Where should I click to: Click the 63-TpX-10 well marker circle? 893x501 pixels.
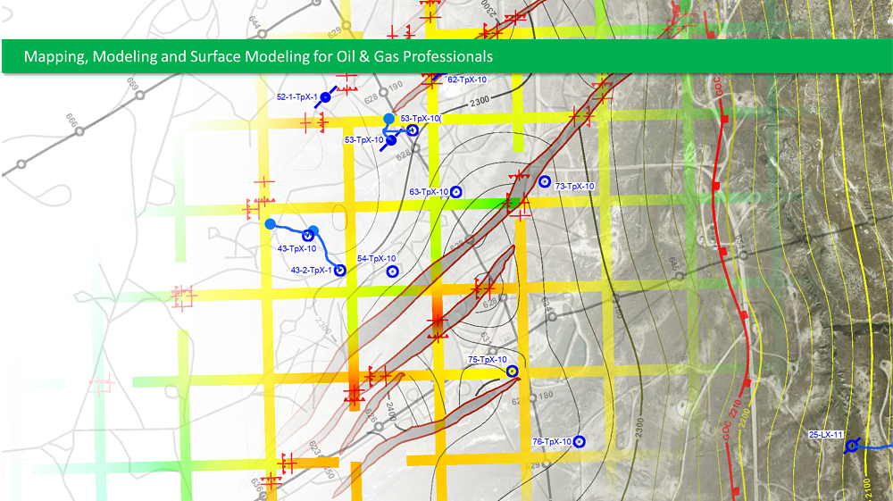coord(455,191)
